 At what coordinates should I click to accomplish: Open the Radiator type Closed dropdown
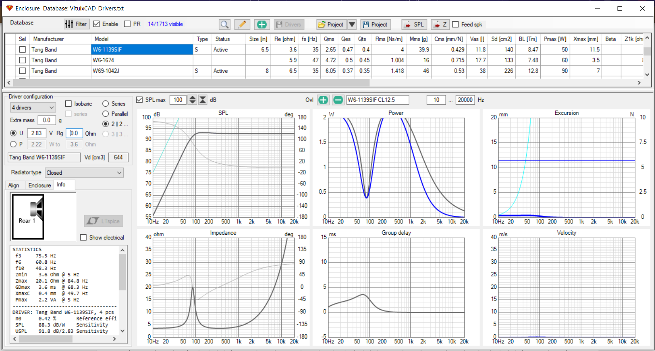[x=84, y=173]
